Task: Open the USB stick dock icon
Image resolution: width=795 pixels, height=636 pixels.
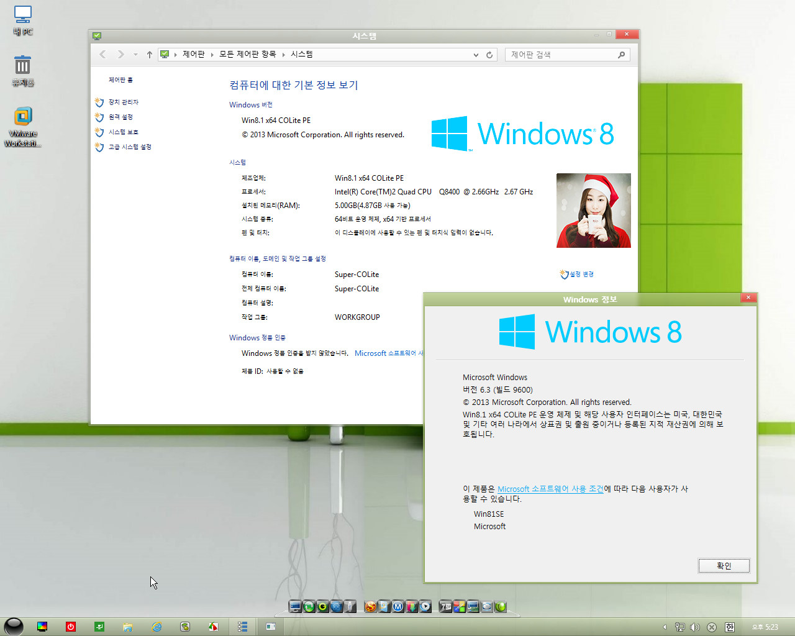Action: click(x=350, y=607)
